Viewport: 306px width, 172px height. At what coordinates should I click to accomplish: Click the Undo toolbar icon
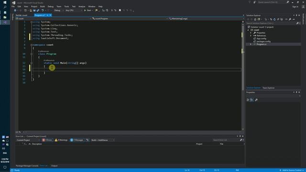[x=43, y=11]
